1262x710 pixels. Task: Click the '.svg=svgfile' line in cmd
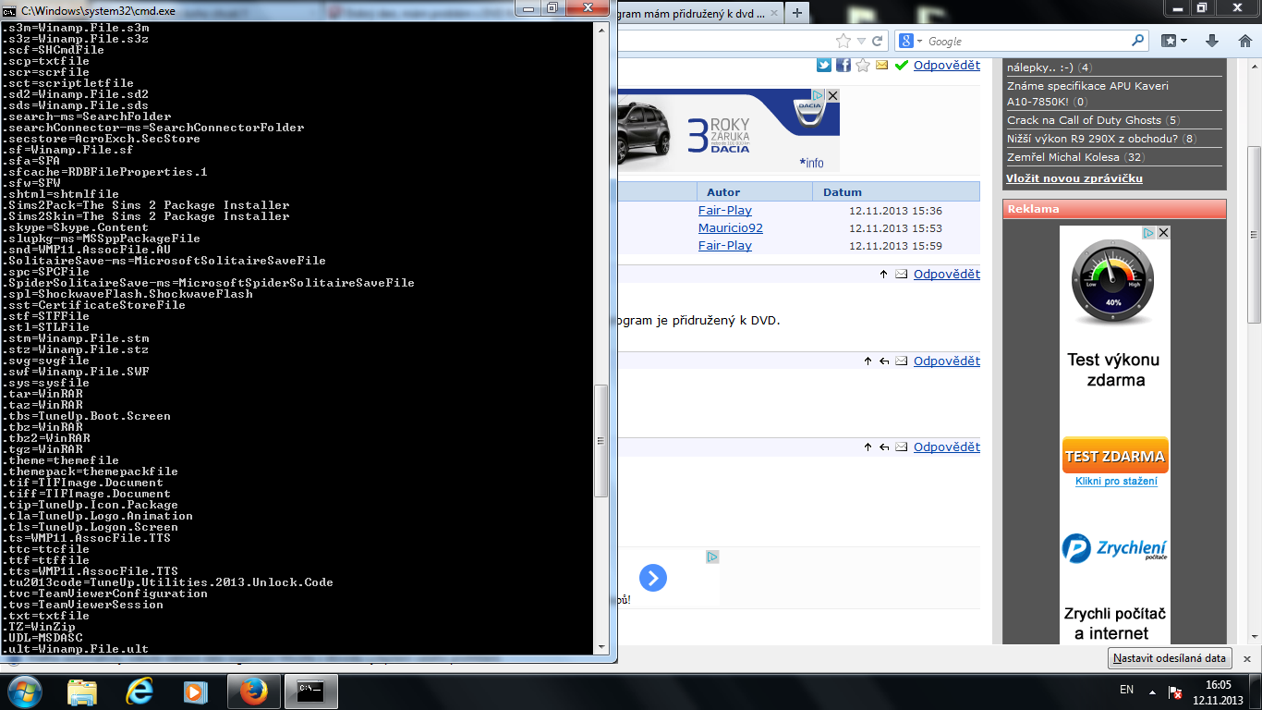coord(45,361)
